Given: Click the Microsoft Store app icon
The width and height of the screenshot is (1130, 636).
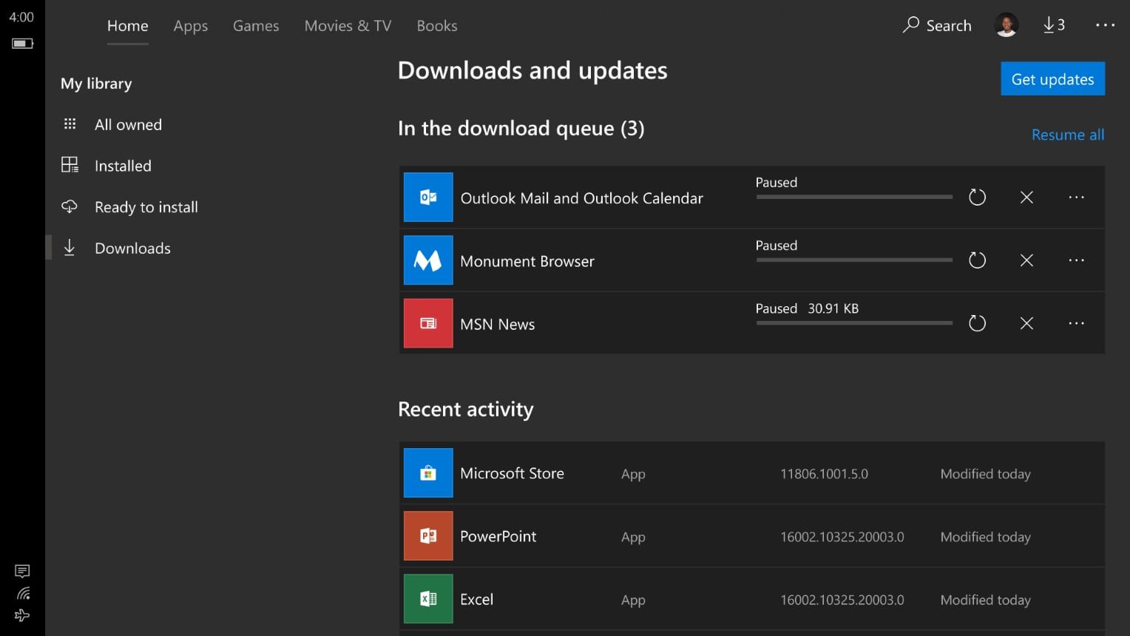Looking at the screenshot, I should point(428,473).
